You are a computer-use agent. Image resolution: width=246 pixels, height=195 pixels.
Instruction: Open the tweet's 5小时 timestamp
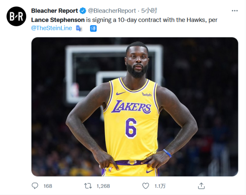pyautogui.click(x=149, y=11)
